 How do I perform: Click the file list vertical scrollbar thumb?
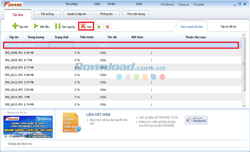coord(244,64)
